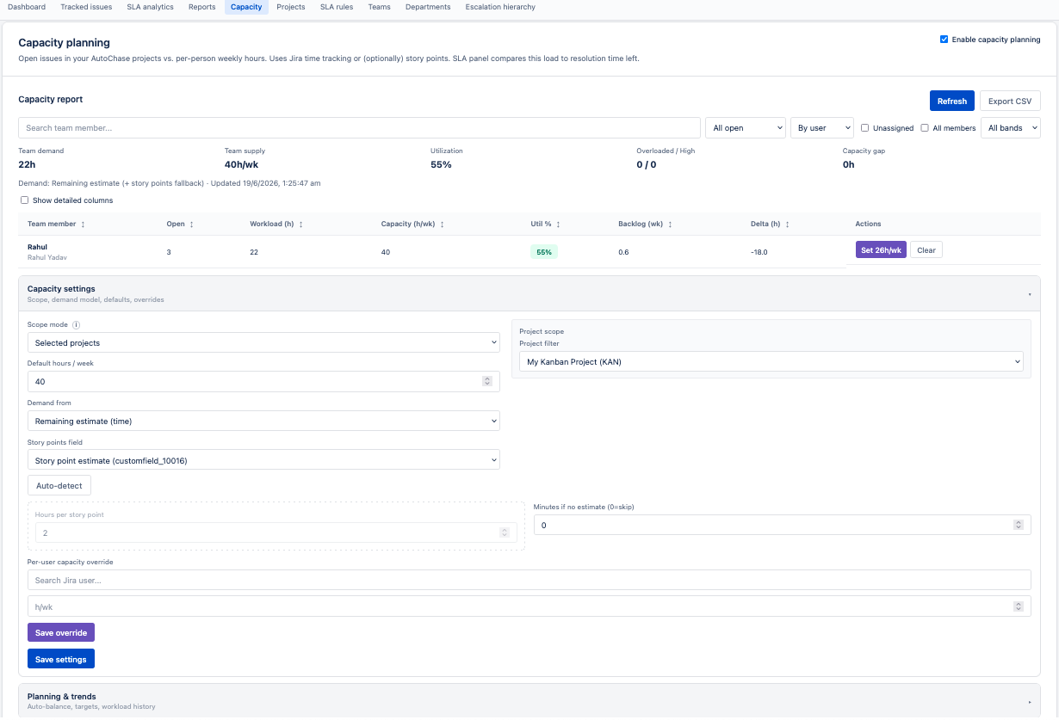Open the All bands filter dropdown
This screenshot has height=720, width=1059.
(1011, 127)
